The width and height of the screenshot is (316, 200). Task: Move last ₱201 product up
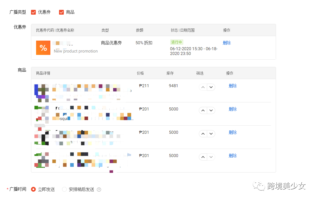203,157
